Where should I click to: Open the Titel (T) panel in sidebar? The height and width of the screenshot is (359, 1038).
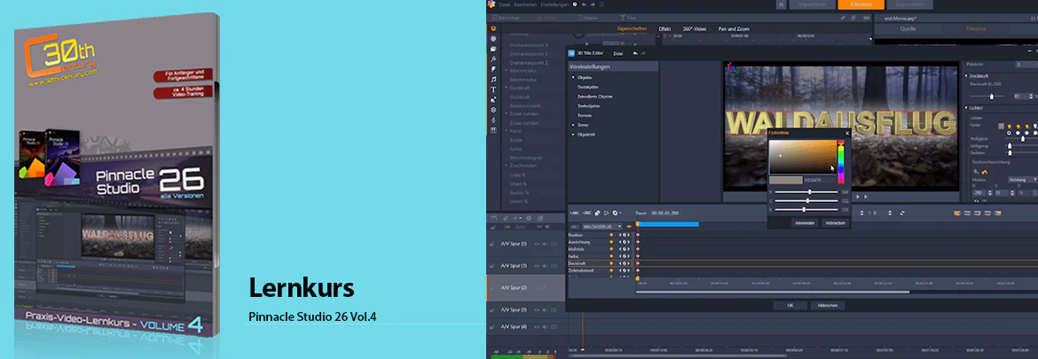tap(493, 90)
